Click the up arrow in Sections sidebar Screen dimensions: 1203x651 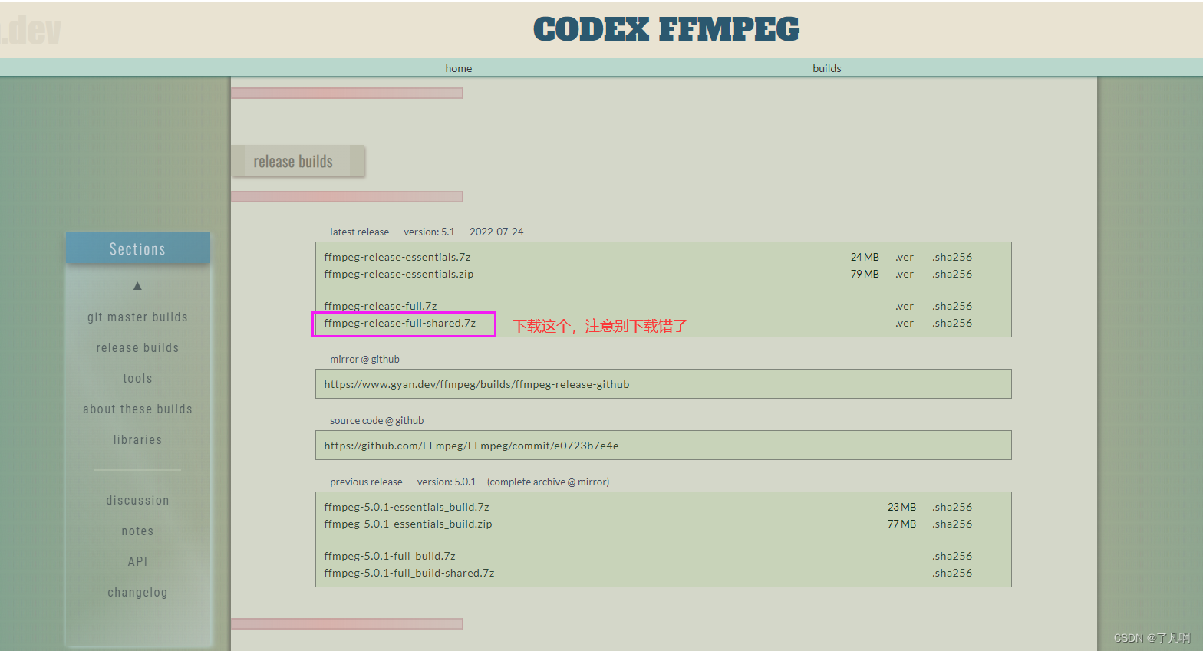tap(137, 286)
